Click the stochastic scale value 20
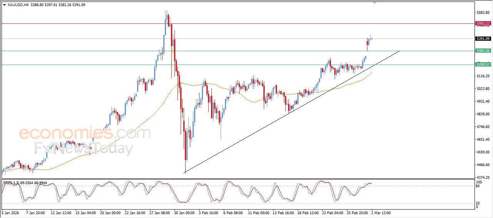Image resolution: width=493 pixels, height=218 pixels. pos(478,203)
